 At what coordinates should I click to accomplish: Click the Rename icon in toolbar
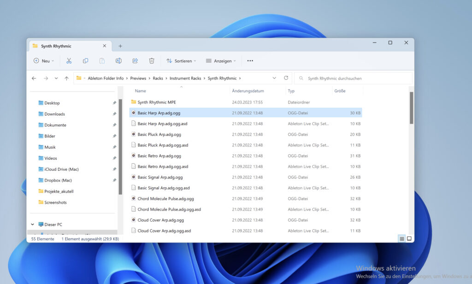(118, 61)
